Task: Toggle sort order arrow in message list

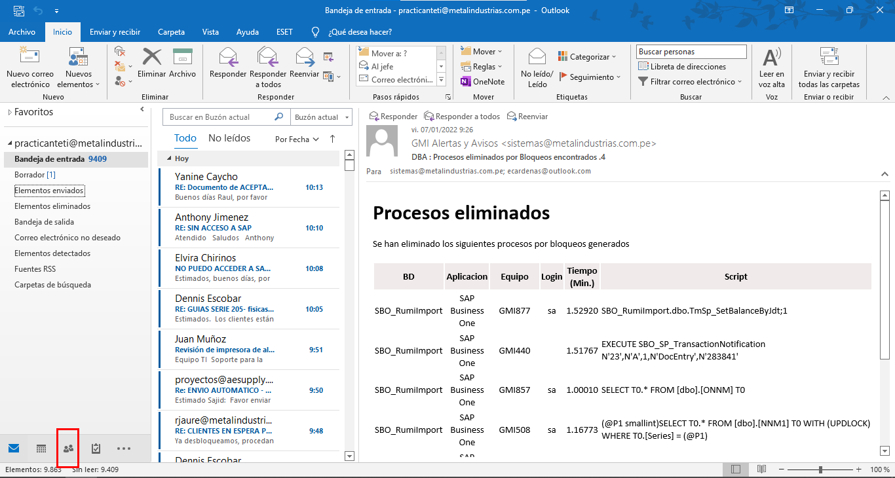Action: [x=332, y=139]
